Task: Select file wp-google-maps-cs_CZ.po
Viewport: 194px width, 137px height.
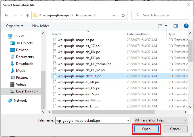Action: pyautogui.click(x=79, y=46)
